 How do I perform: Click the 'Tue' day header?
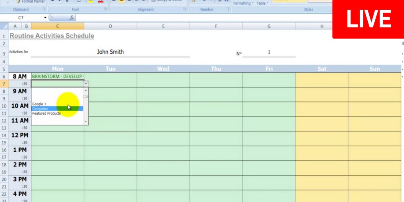click(110, 69)
